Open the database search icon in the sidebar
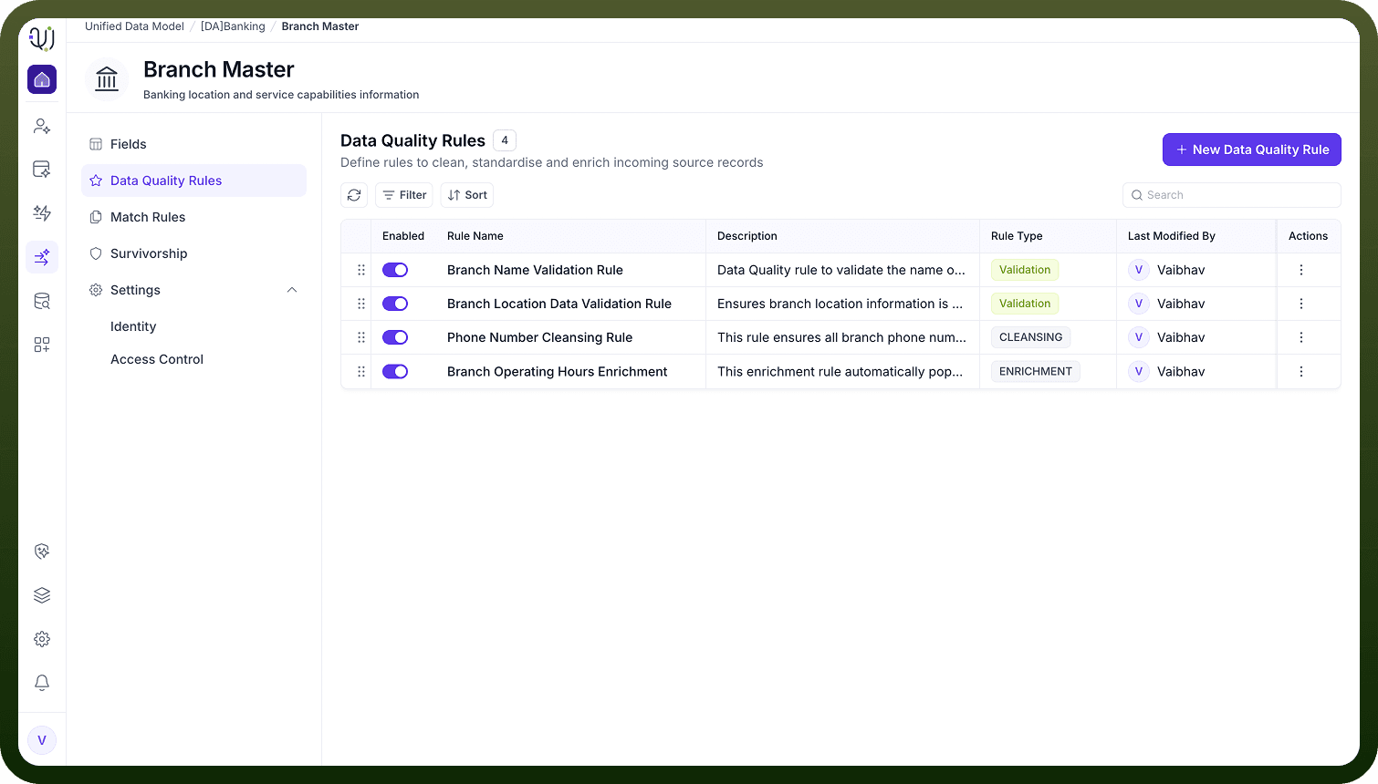Screen dimensions: 1378x784 click(x=42, y=301)
